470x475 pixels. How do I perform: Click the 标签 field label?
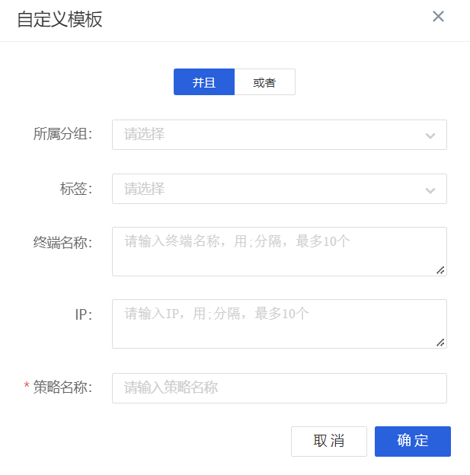(76, 189)
